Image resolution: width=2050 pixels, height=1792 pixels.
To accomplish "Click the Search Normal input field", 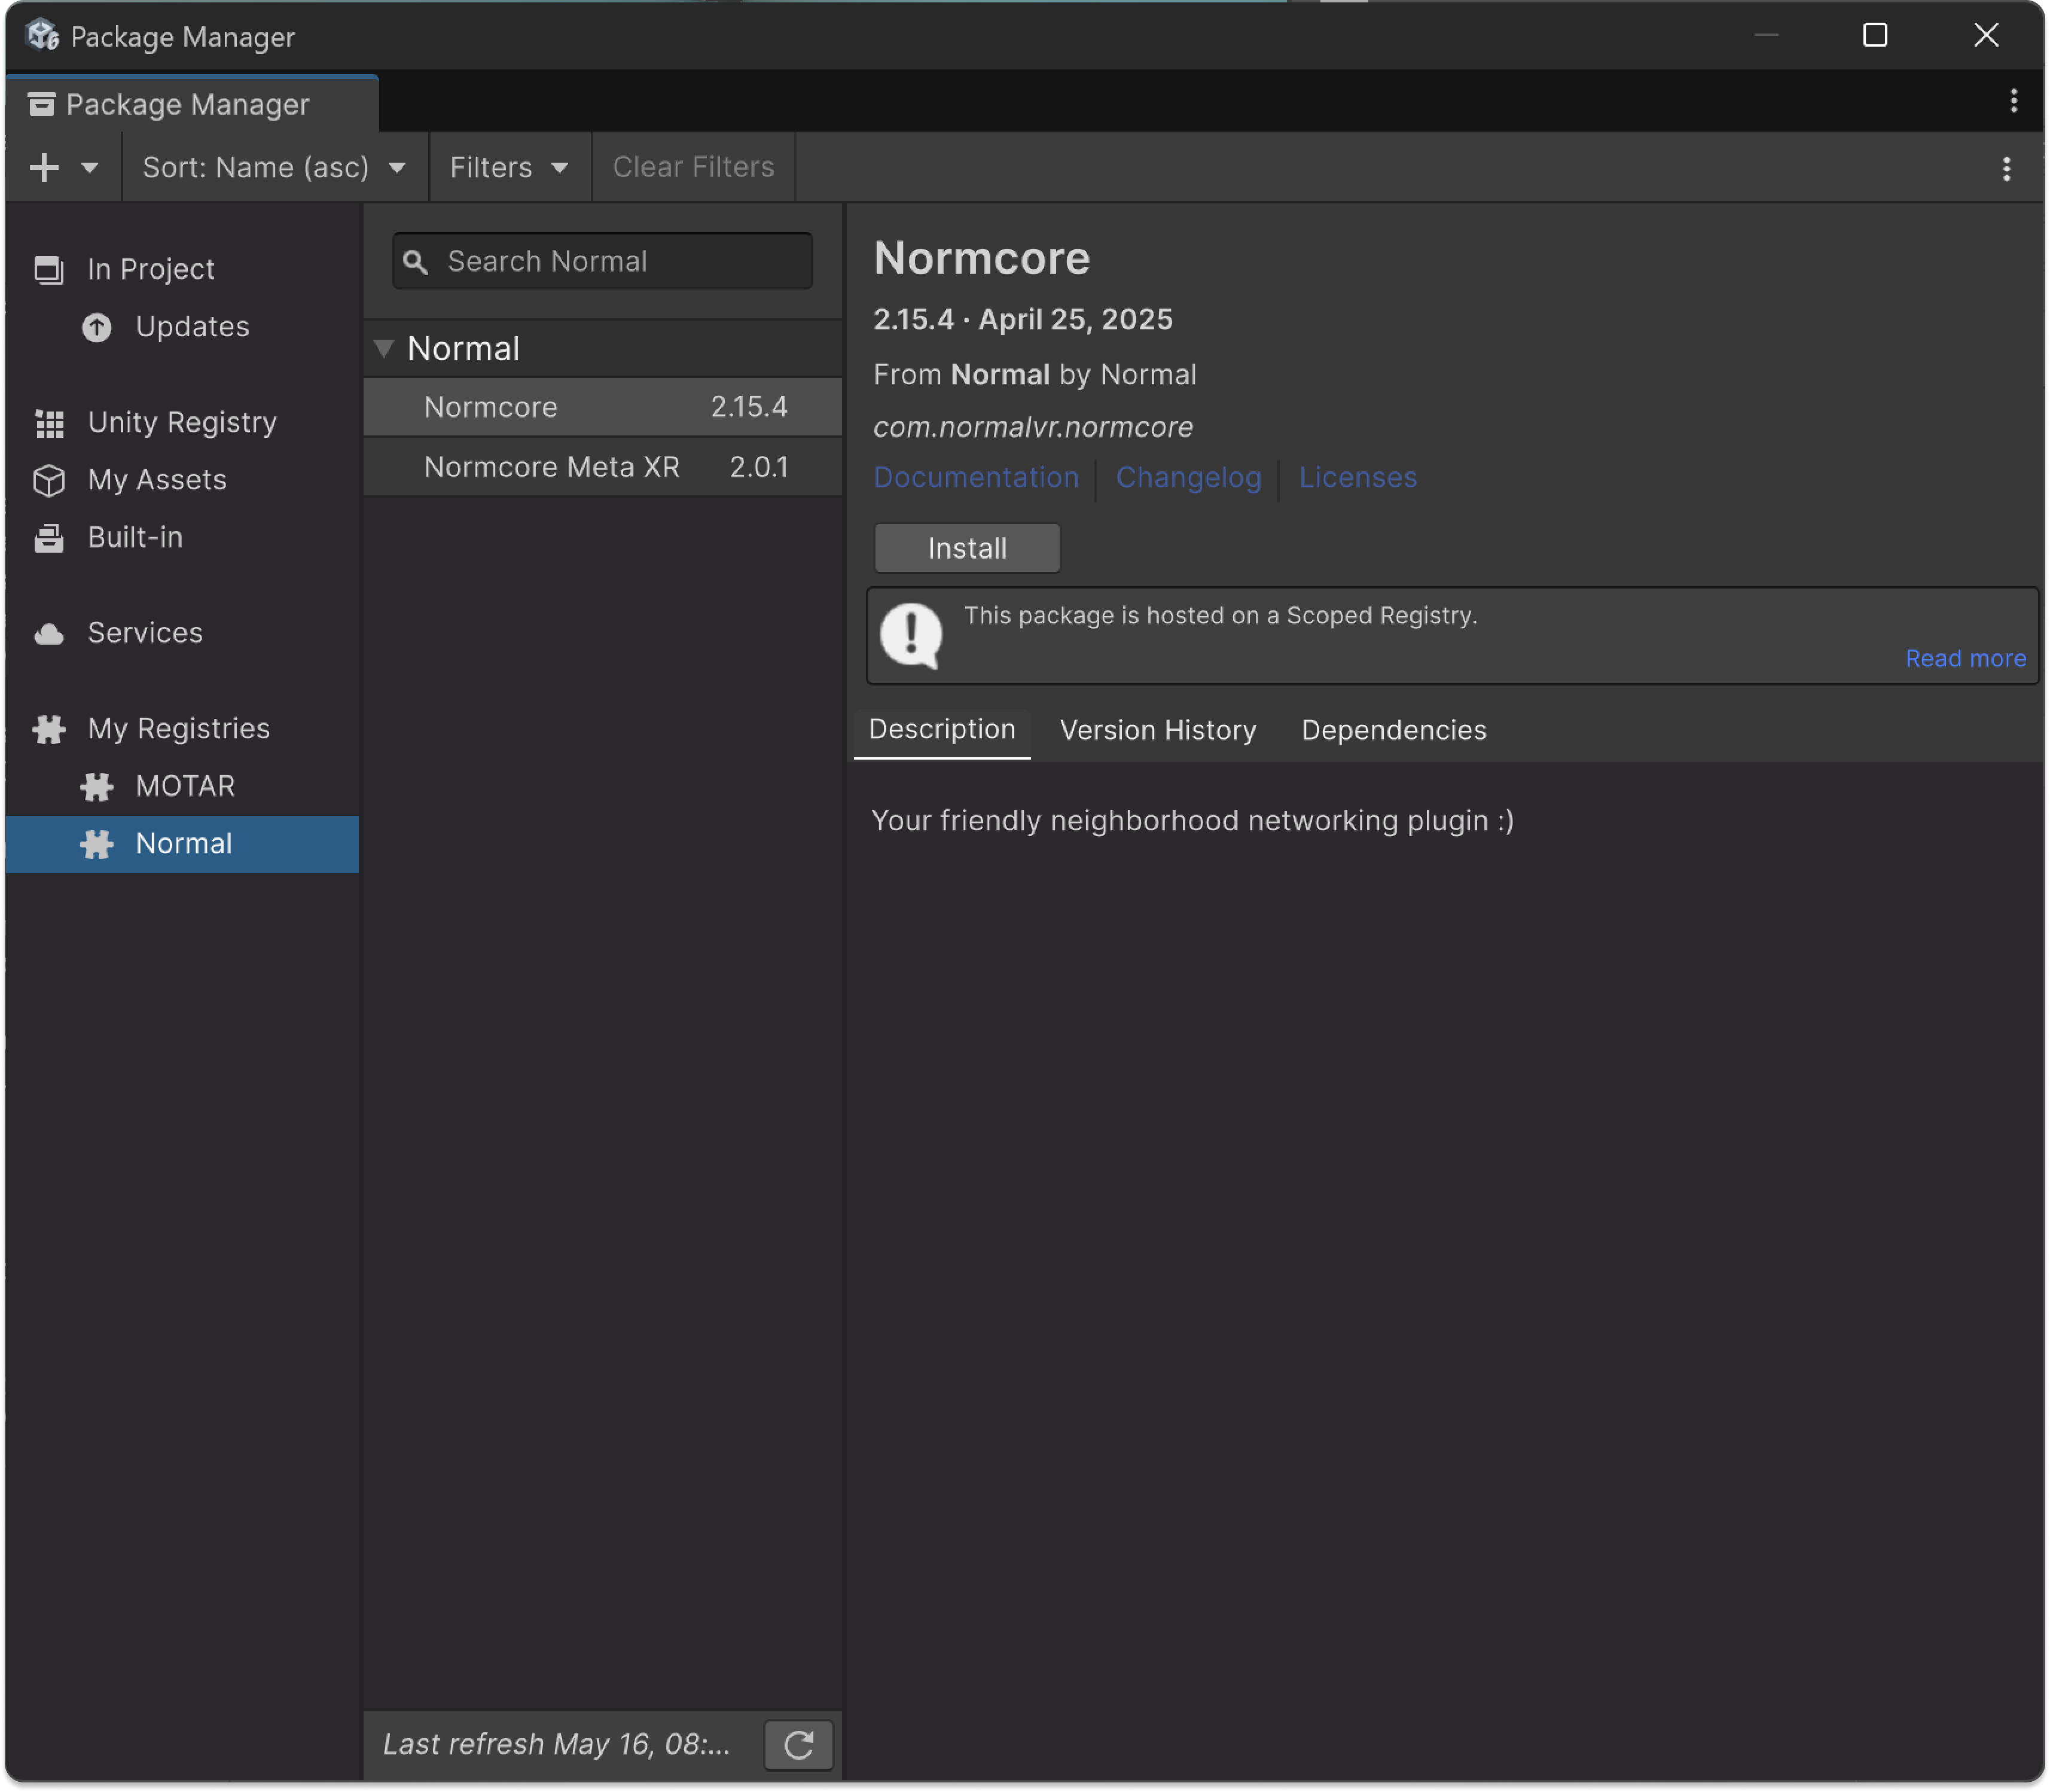I will pos(620,262).
